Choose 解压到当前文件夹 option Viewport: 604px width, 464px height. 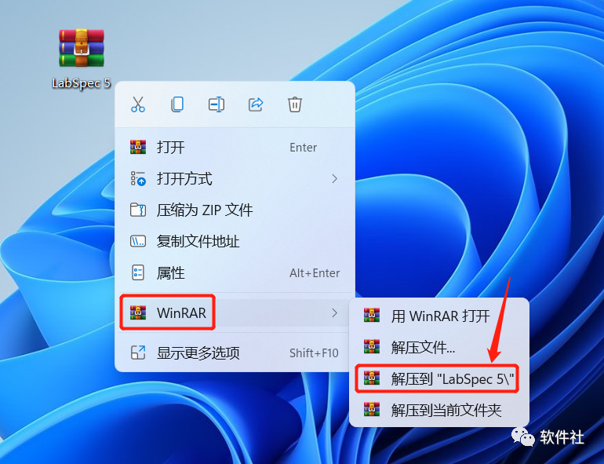[439, 410]
